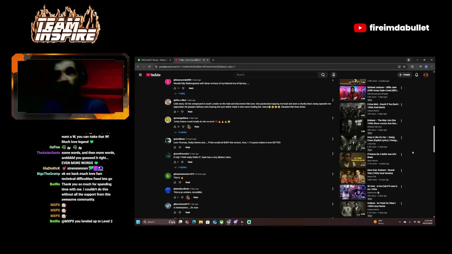
Task: Like the @ibeemeeintp3033 comment
Action: coord(175,88)
